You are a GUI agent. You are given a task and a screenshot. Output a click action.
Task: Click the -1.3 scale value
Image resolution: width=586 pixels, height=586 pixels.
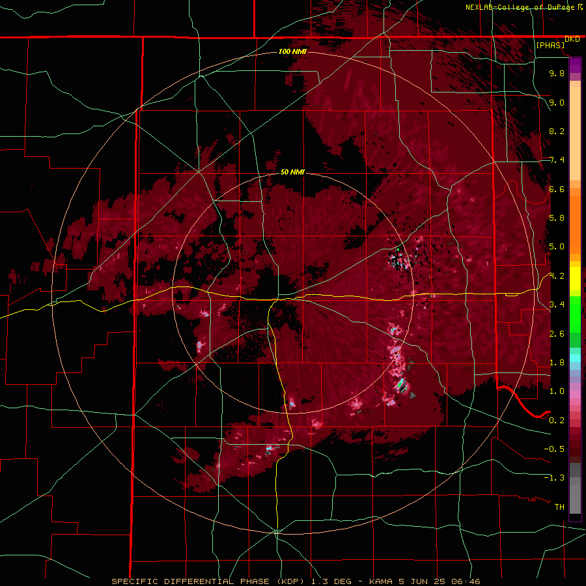click(554, 478)
